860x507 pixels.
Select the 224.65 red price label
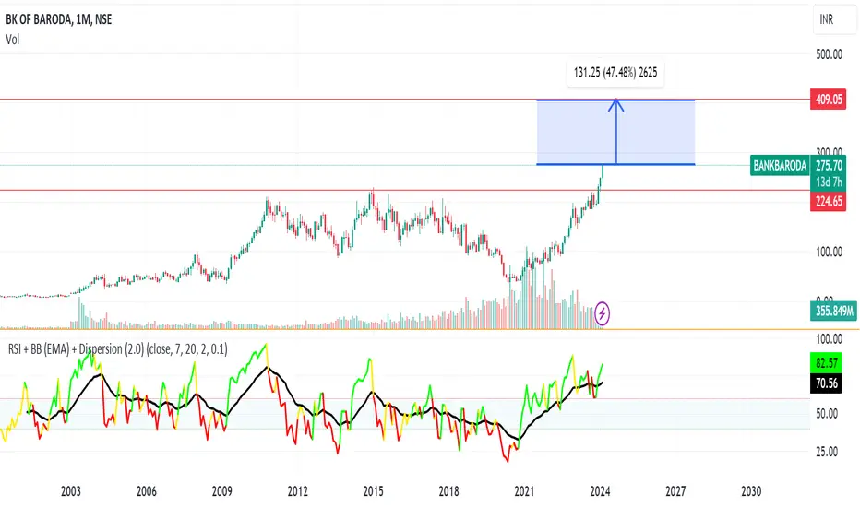829,201
